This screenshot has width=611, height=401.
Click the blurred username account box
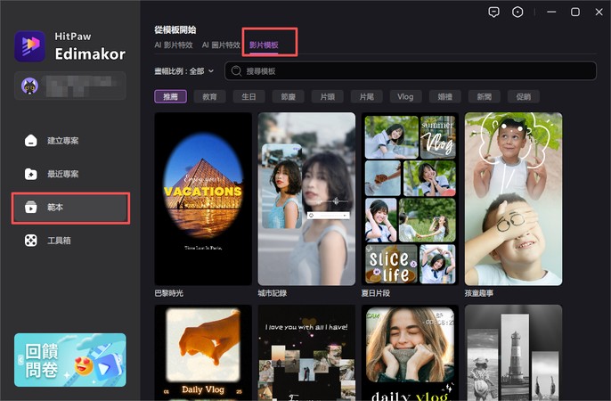pos(70,86)
